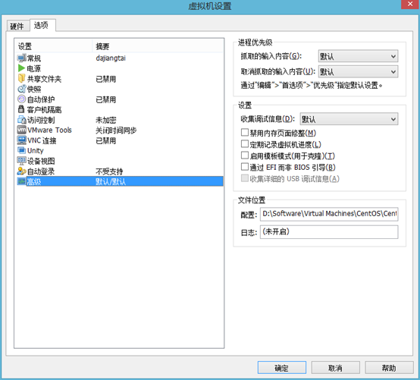The width and height of the screenshot is (420, 380).
Task: Toggle 通过 EFI 而非 BIOS 引导 checkbox
Action: pyautogui.click(x=245, y=167)
